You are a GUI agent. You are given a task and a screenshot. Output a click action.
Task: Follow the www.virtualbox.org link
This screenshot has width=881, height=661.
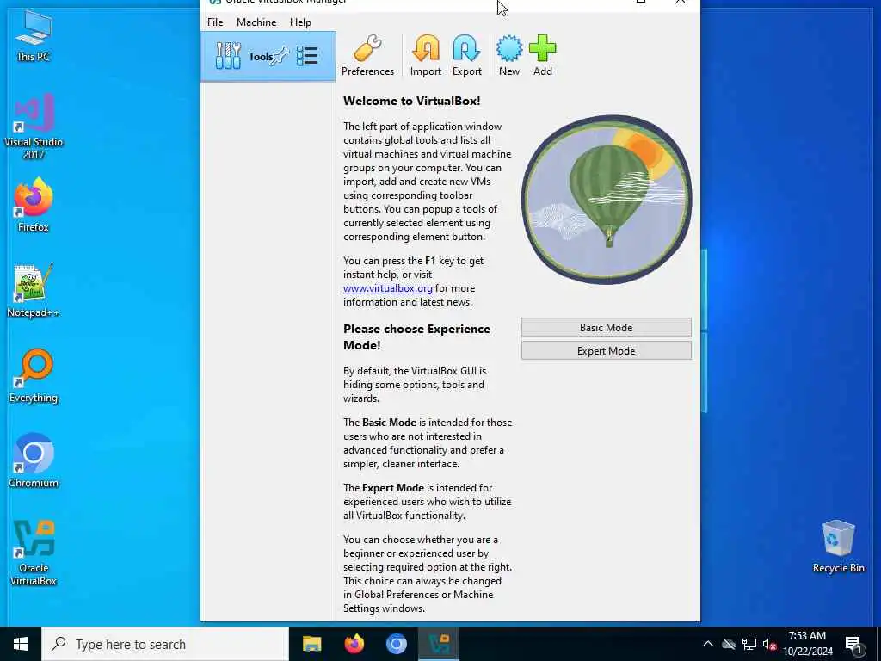click(x=388, y=288)
